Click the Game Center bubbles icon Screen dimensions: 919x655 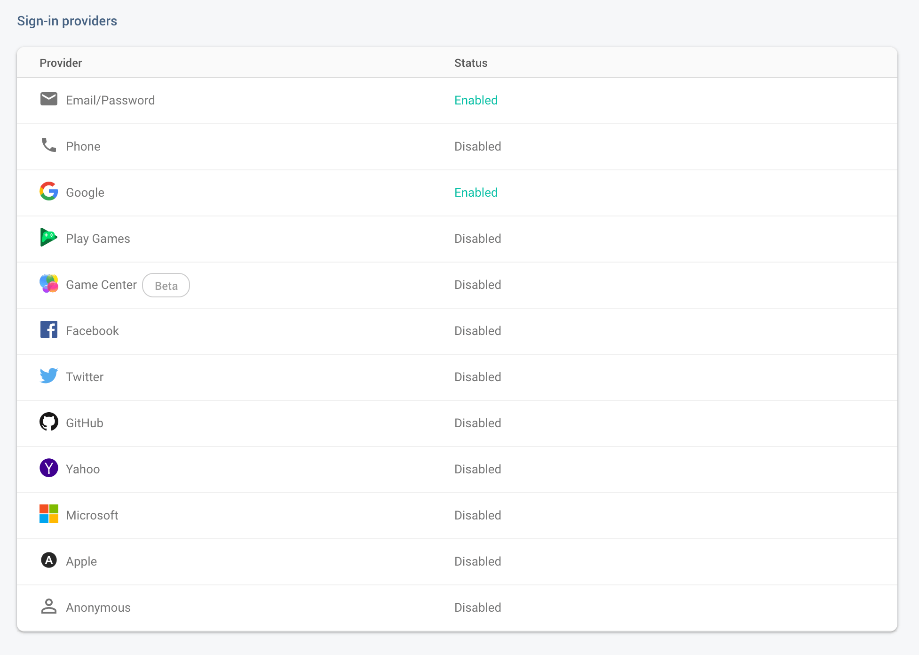pos(49,284)
